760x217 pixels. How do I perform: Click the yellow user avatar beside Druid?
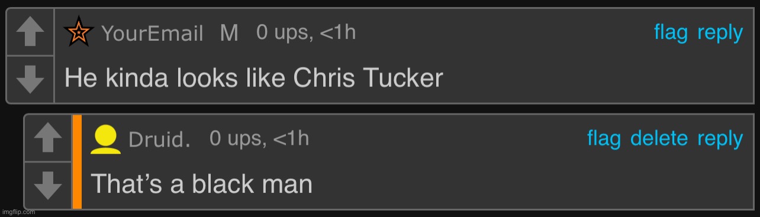(106, 140)
